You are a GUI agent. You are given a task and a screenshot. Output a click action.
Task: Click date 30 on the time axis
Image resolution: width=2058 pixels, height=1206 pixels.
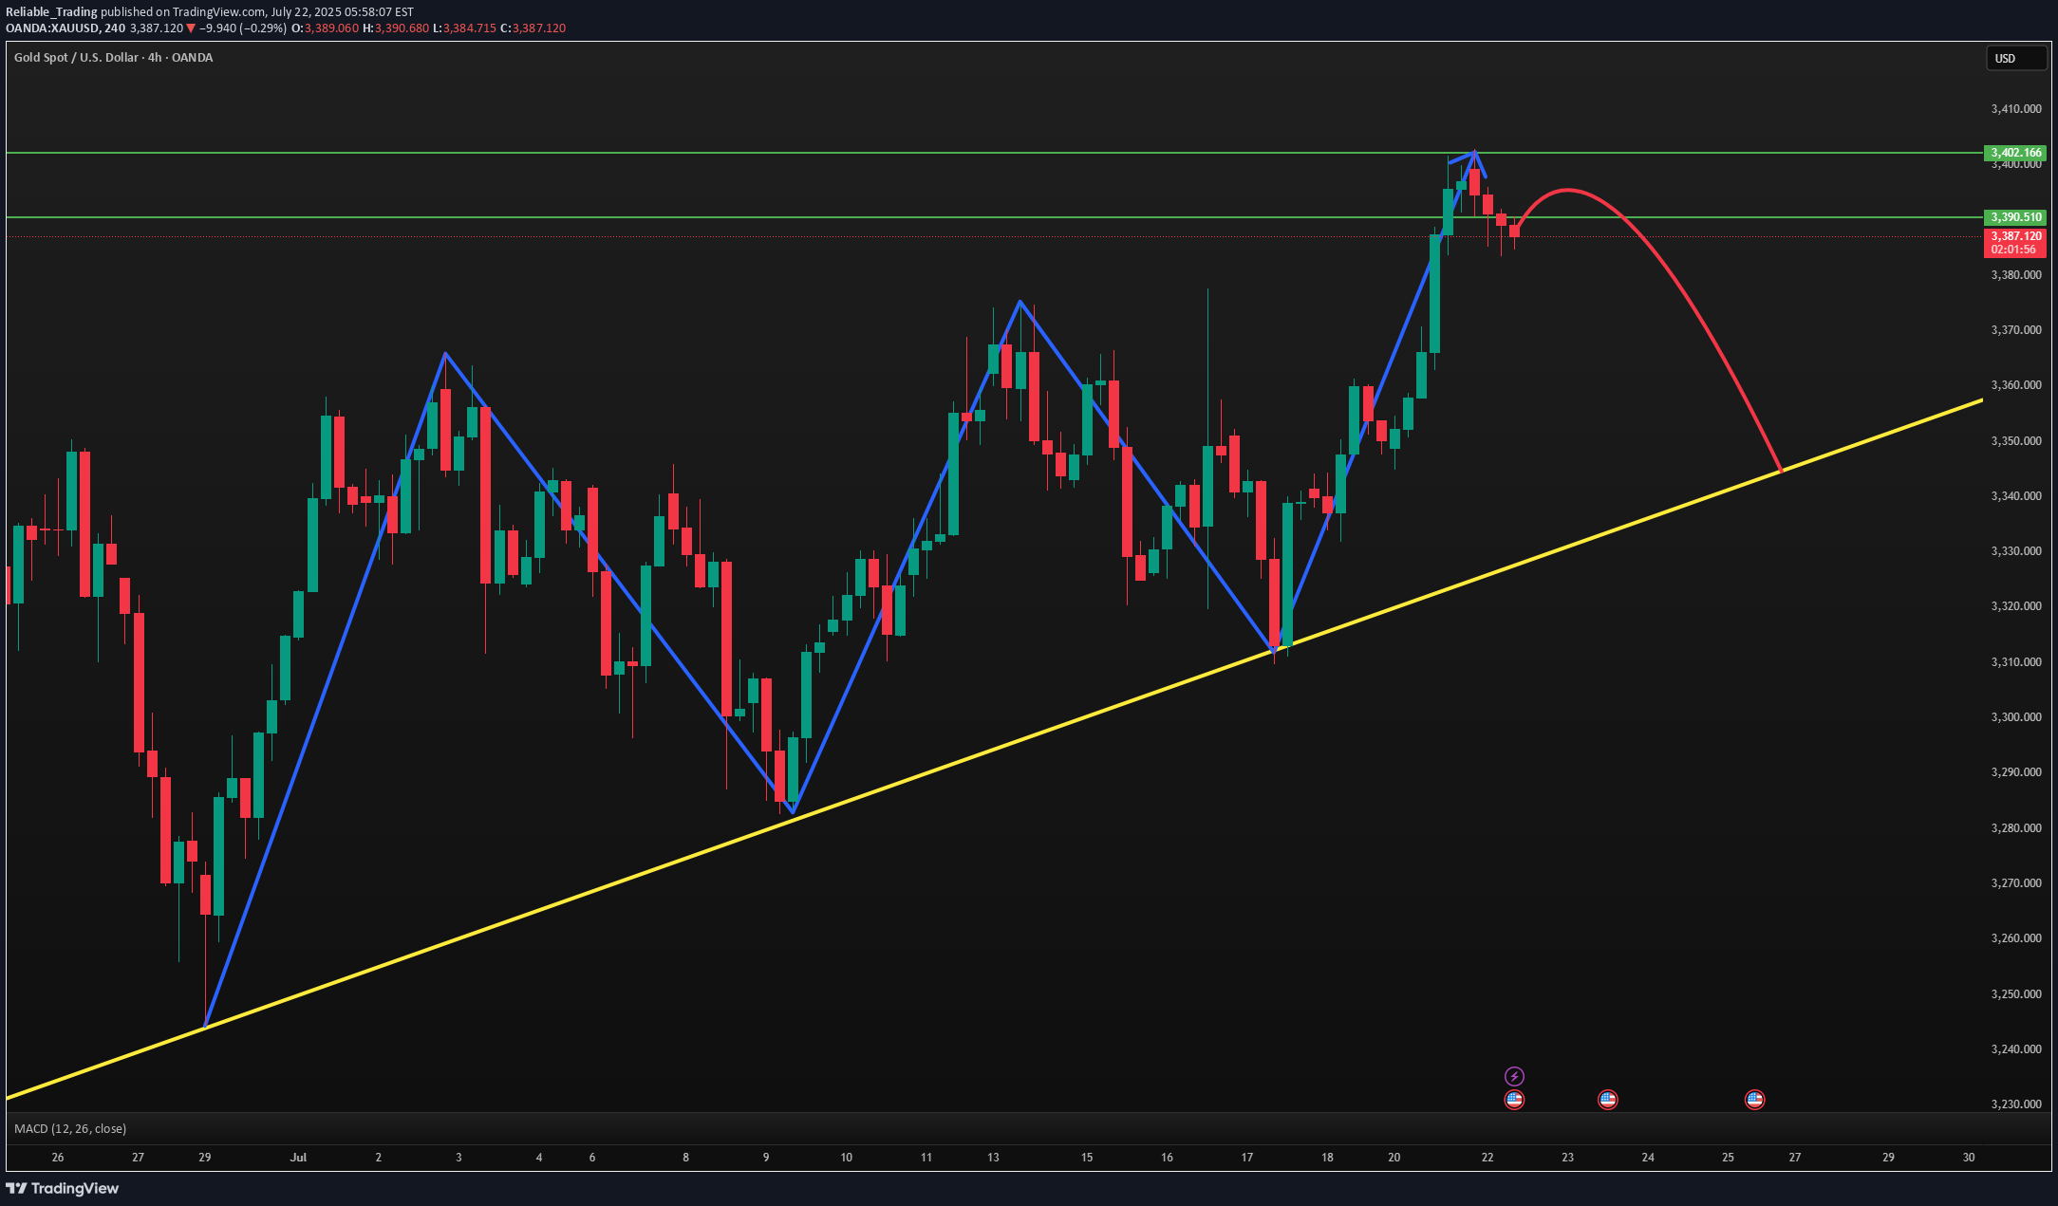(x=1969, y=1158)
